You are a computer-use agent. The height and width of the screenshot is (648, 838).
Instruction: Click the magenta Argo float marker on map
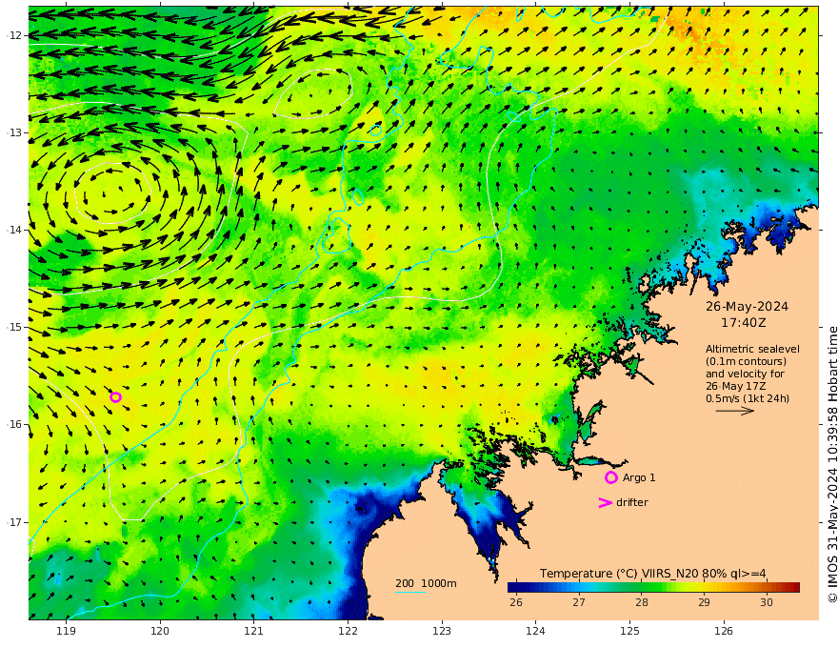[115, 397]
